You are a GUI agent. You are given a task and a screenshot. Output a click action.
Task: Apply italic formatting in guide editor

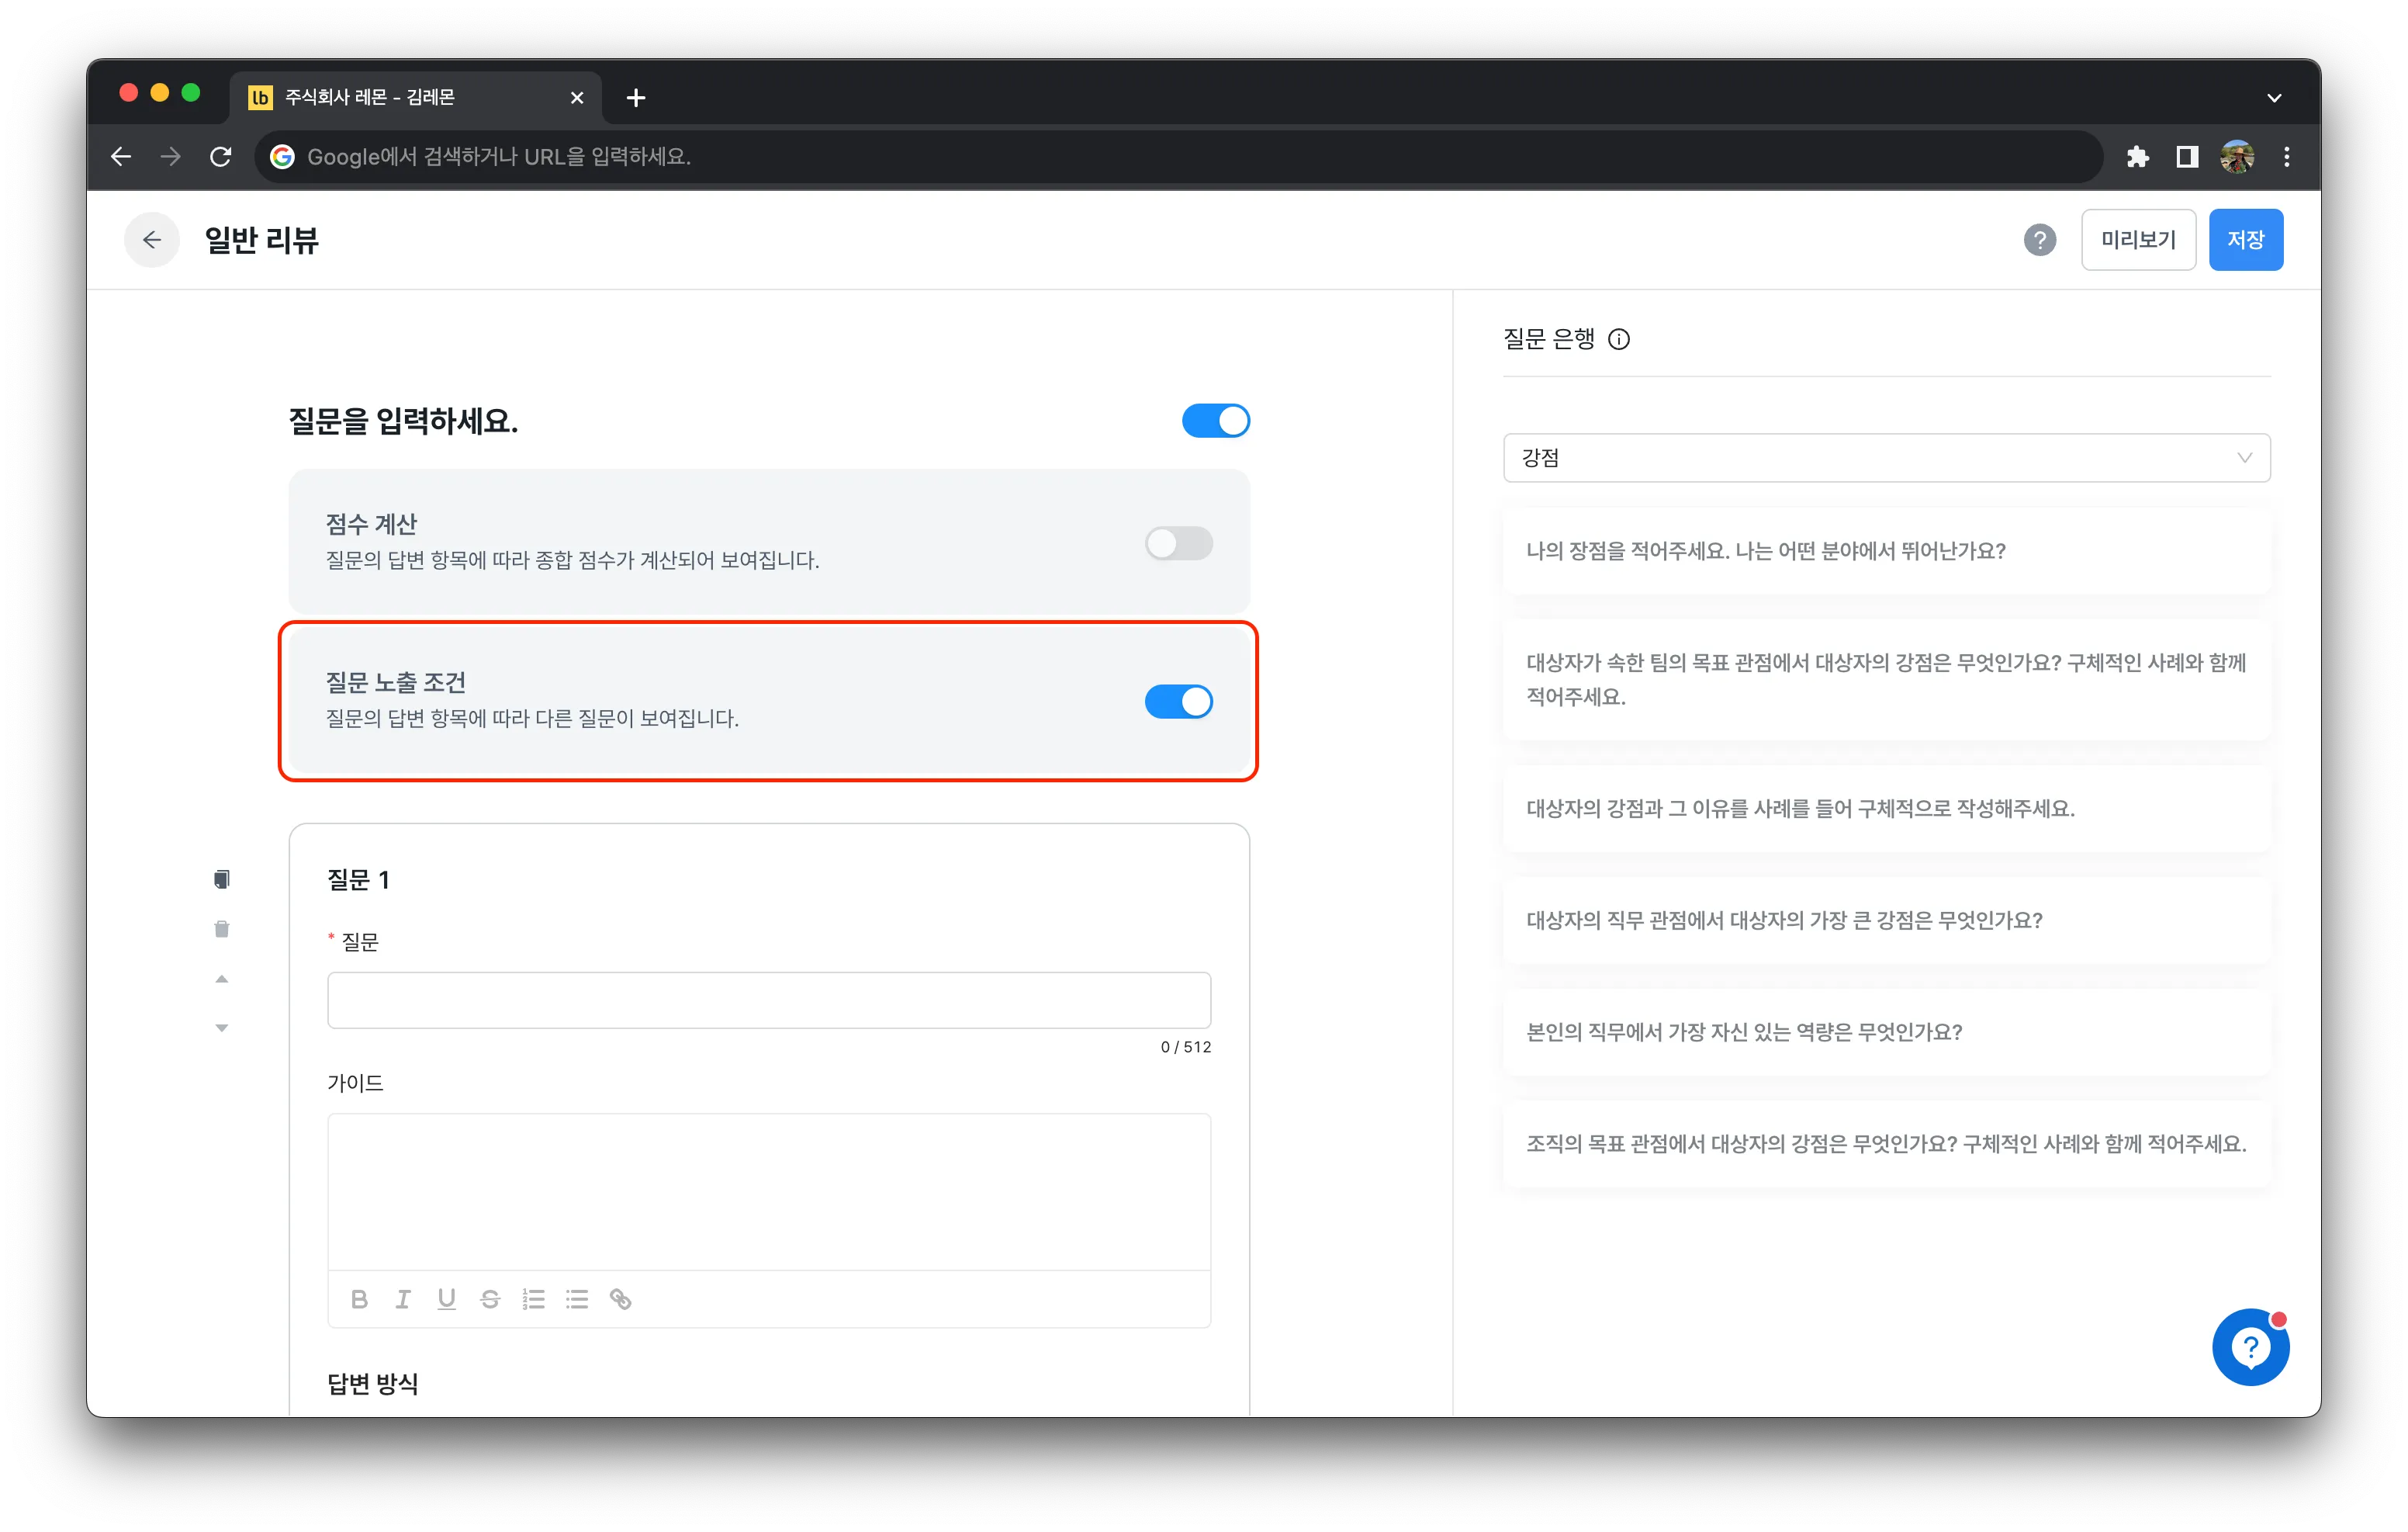coord(403,1299)
